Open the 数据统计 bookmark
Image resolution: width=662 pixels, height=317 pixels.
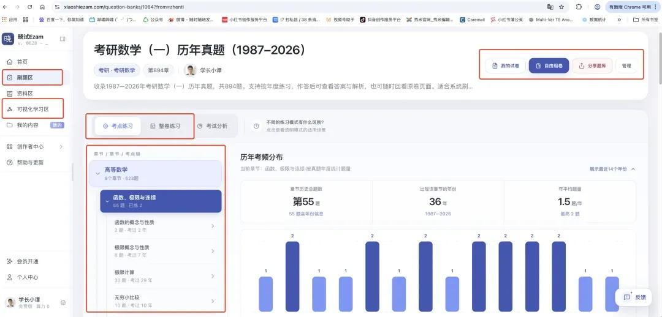(x=593, y=20)
